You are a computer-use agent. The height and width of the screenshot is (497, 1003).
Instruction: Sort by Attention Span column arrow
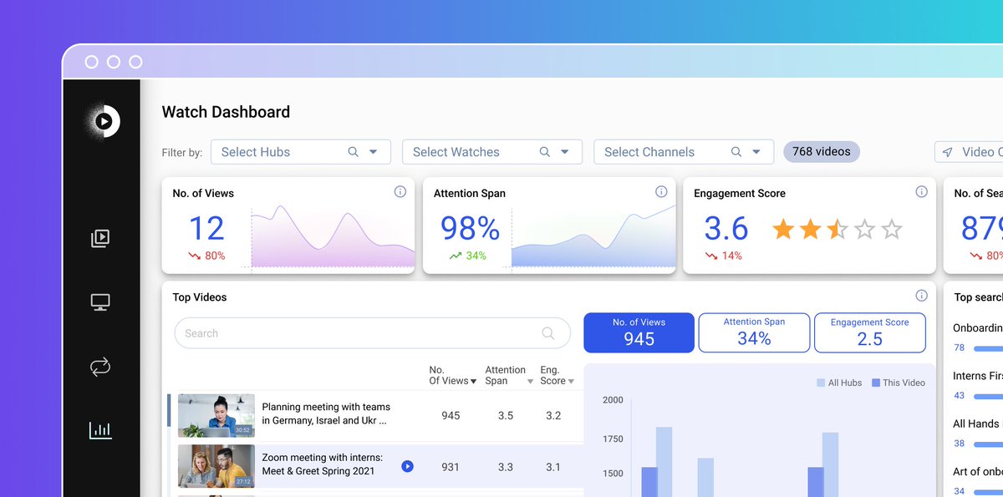coord(530,382)
